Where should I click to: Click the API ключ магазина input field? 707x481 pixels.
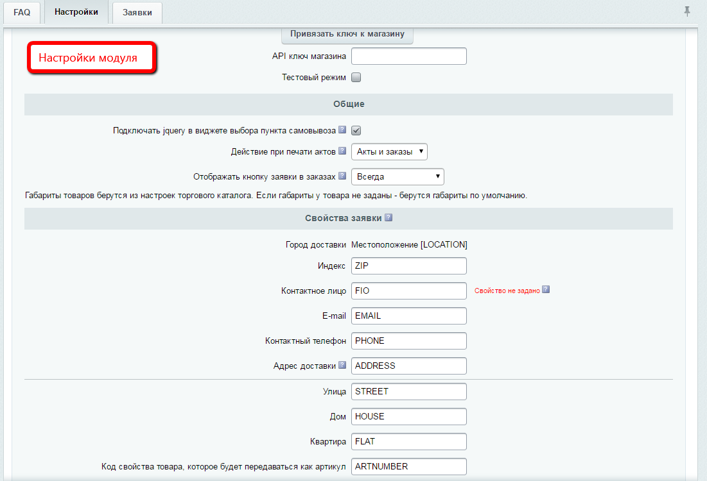coord(408,56)
